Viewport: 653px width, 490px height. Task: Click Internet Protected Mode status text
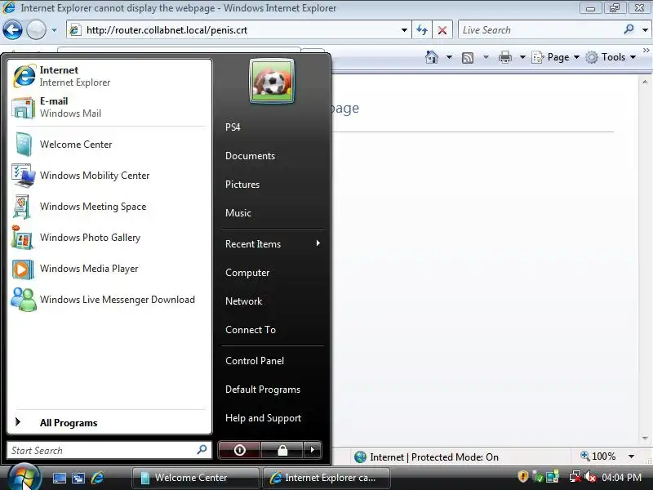pyautogui.click(x=434, y=457)
